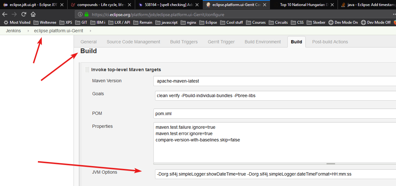
Task: Click the Jenkins breadcrumb link
Action: [x=13, y=31]
